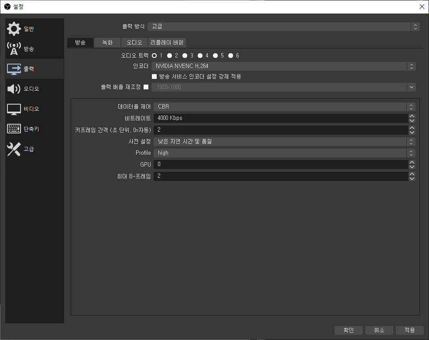Decrease 최대 B-프레임 with down arrow

[x=412, y=178]
